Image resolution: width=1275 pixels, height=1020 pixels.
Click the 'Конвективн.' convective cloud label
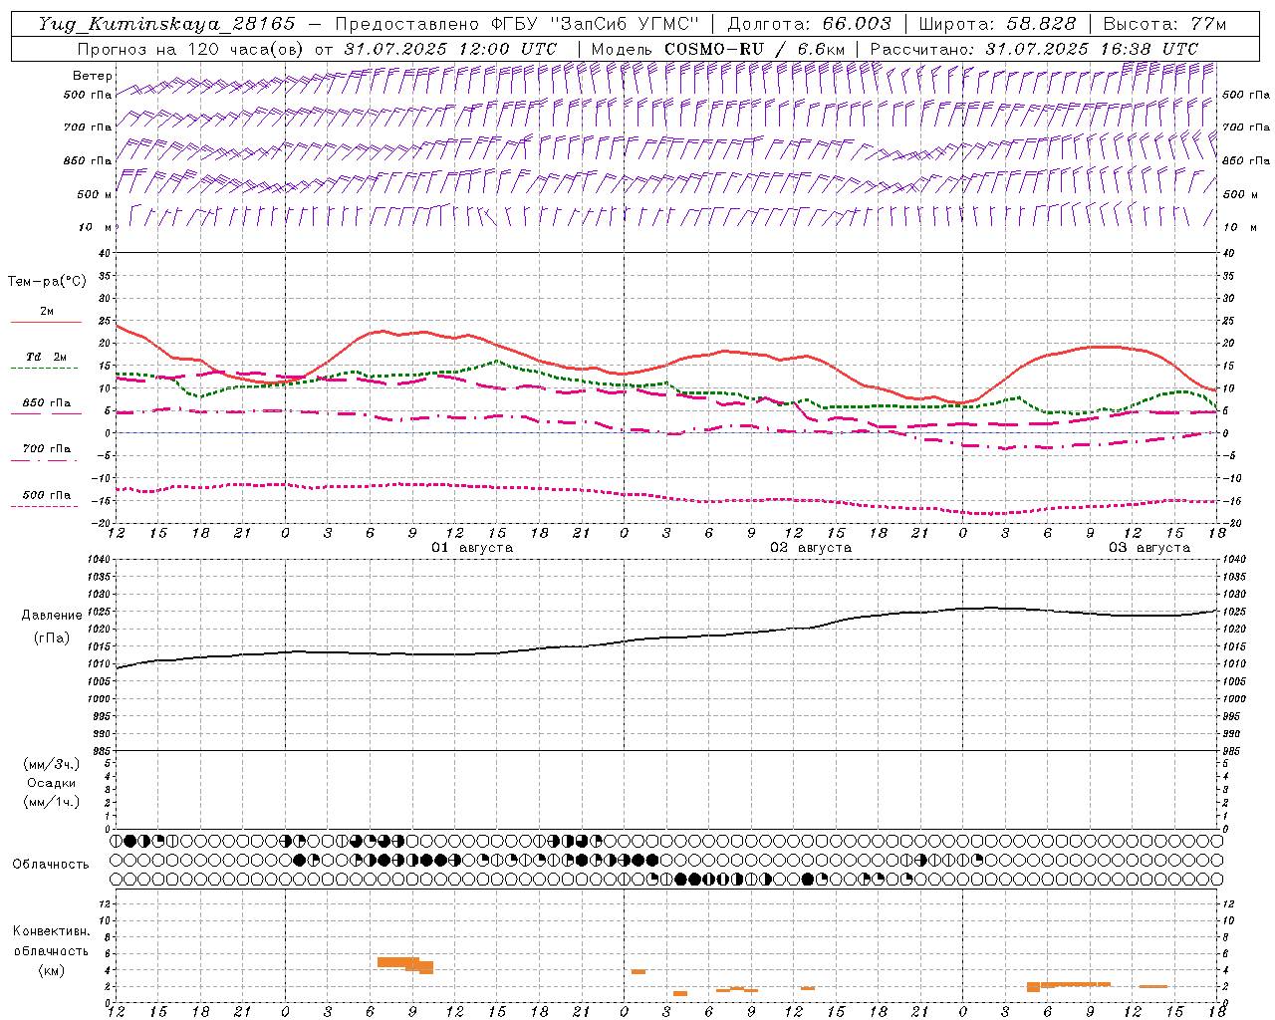[x=52, y=931]
